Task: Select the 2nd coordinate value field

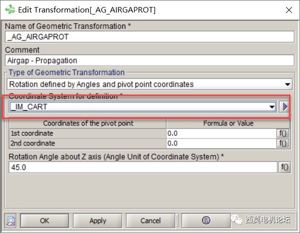Action: point(221,143)
